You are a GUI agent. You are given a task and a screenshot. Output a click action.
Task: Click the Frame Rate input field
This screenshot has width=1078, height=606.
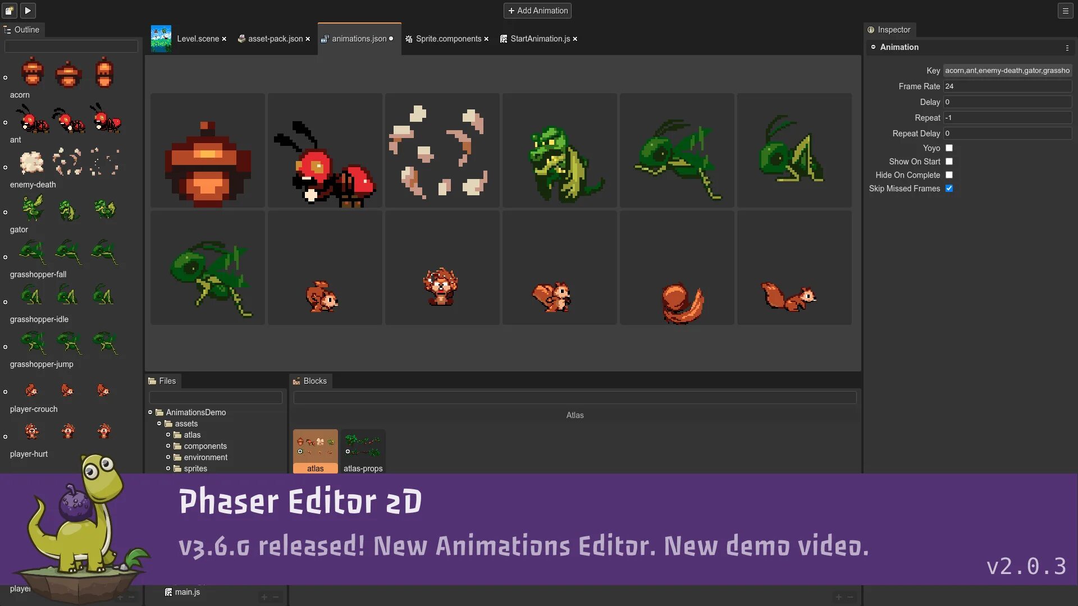1007,86
